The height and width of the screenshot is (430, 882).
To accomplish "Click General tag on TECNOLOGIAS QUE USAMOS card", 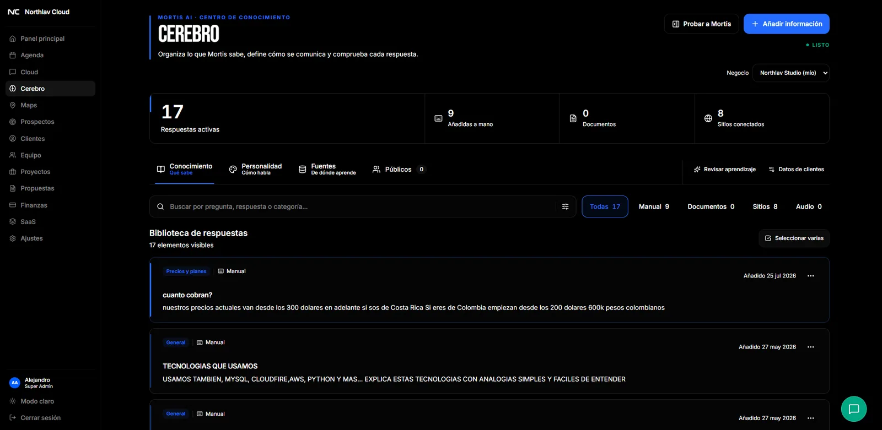I will (x=176, y=342).
